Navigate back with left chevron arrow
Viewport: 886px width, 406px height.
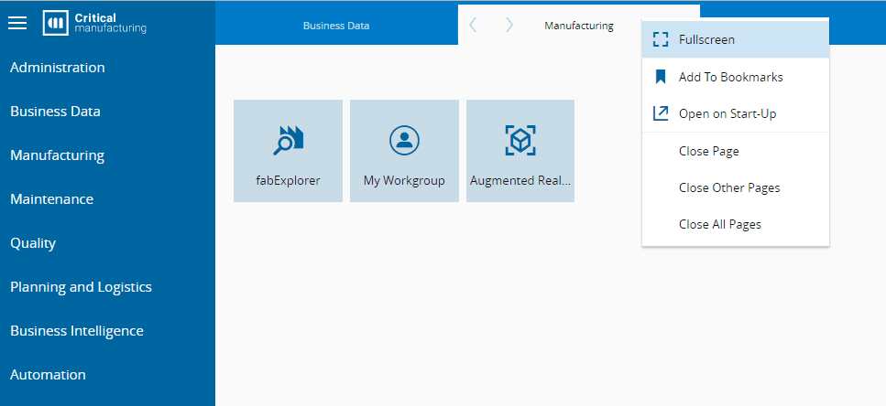coord(473,26)
